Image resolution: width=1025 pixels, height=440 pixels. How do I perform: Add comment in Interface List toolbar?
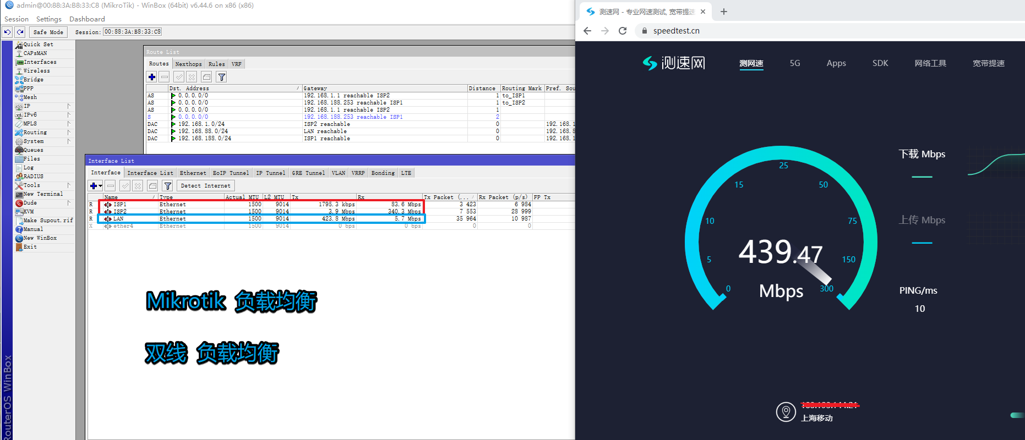click(x=153, y=186)
